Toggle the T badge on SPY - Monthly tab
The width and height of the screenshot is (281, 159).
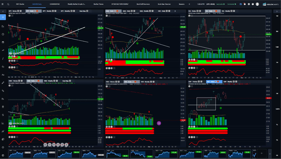coord(74,11)
